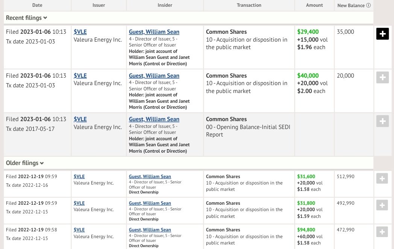Viewport: 394px width, 249px height.
Task: Open Guest, William Sean link in the bottom filing
Action: [150, 229]
